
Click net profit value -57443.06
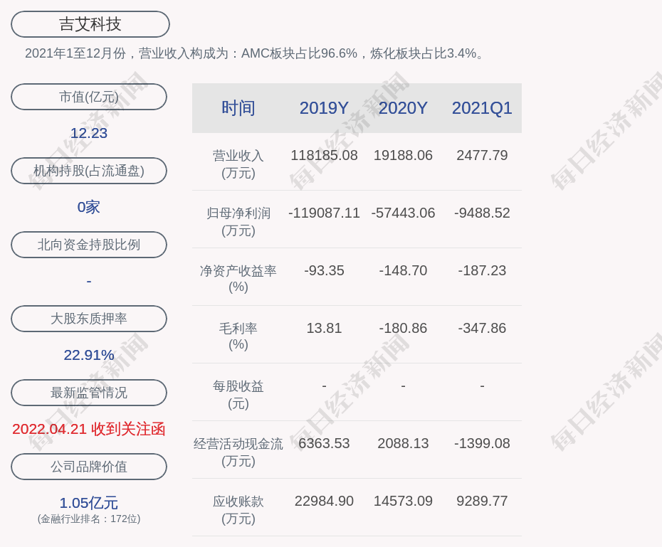tap(403, 213)
